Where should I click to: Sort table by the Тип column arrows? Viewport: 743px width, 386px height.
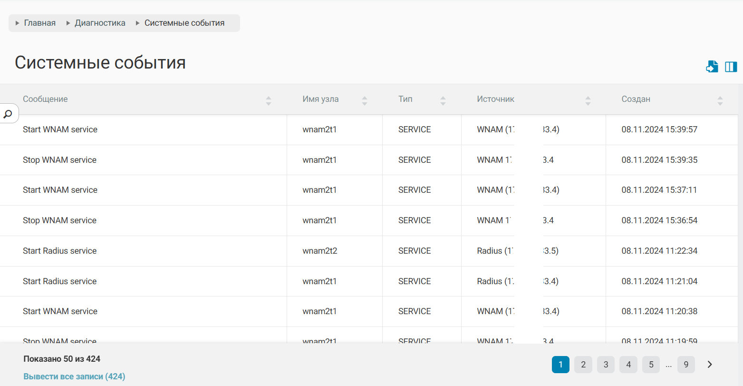point(443,100)
